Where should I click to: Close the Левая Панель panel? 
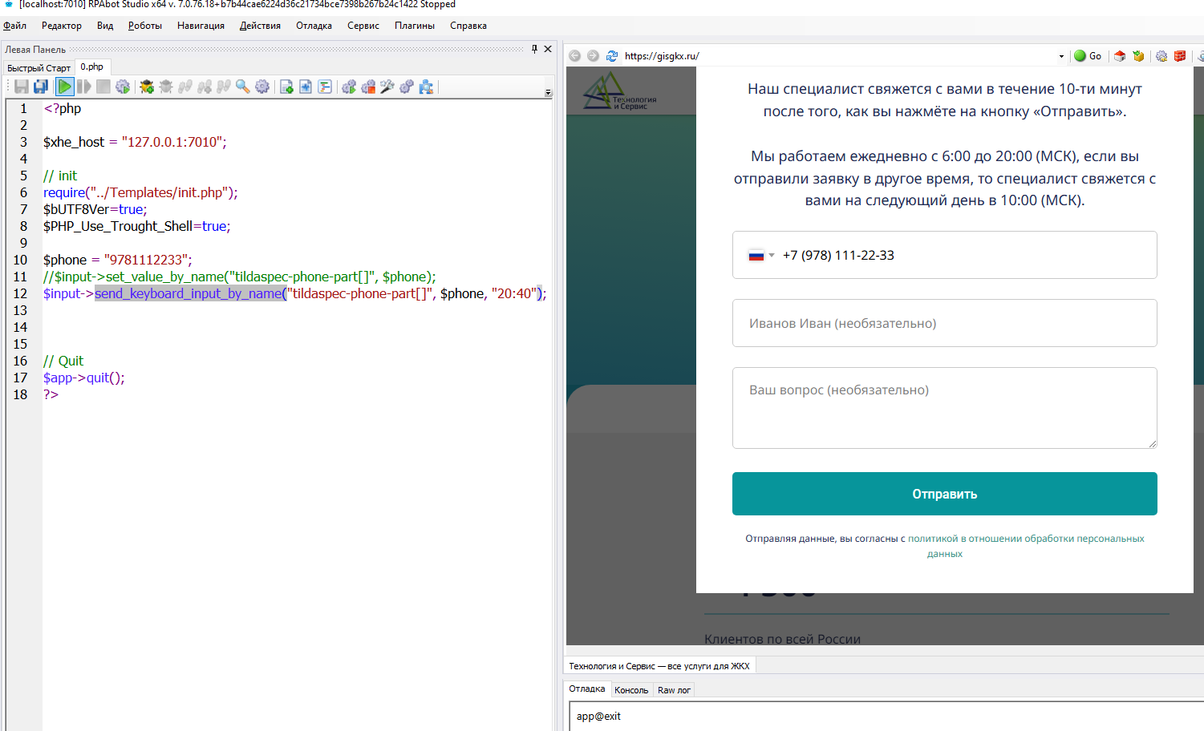548,49
